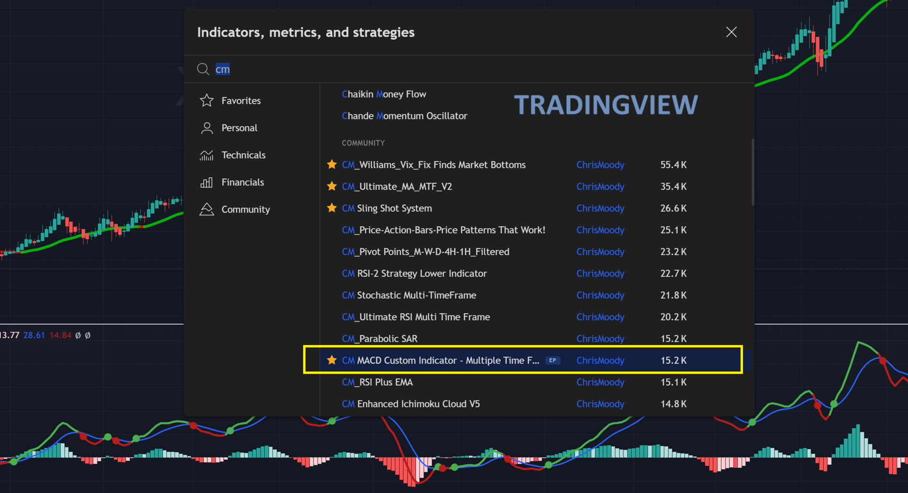Click the 35.4 K count value
908x493 pixels.
click(673, 187)
